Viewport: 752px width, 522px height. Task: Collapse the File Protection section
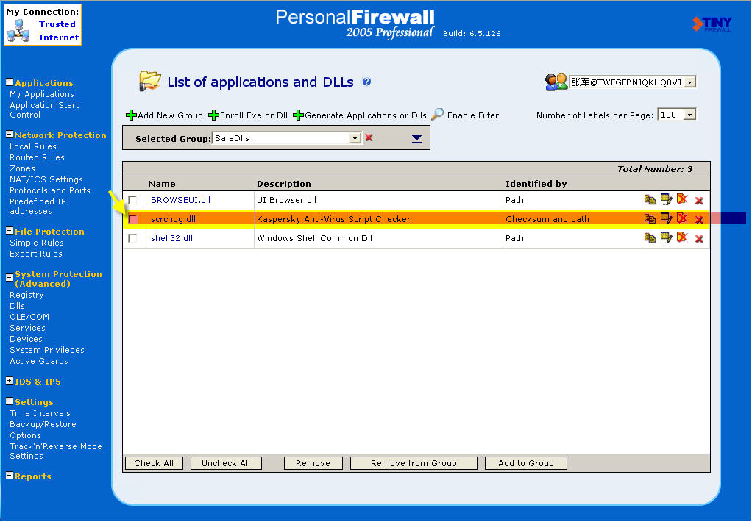click(9, 231)
